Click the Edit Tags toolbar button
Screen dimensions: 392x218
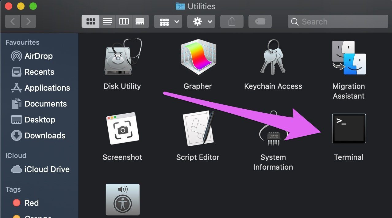point(260,21)
